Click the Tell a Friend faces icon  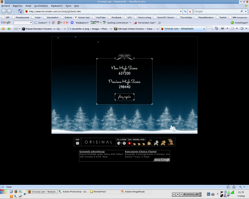(121, 143)
